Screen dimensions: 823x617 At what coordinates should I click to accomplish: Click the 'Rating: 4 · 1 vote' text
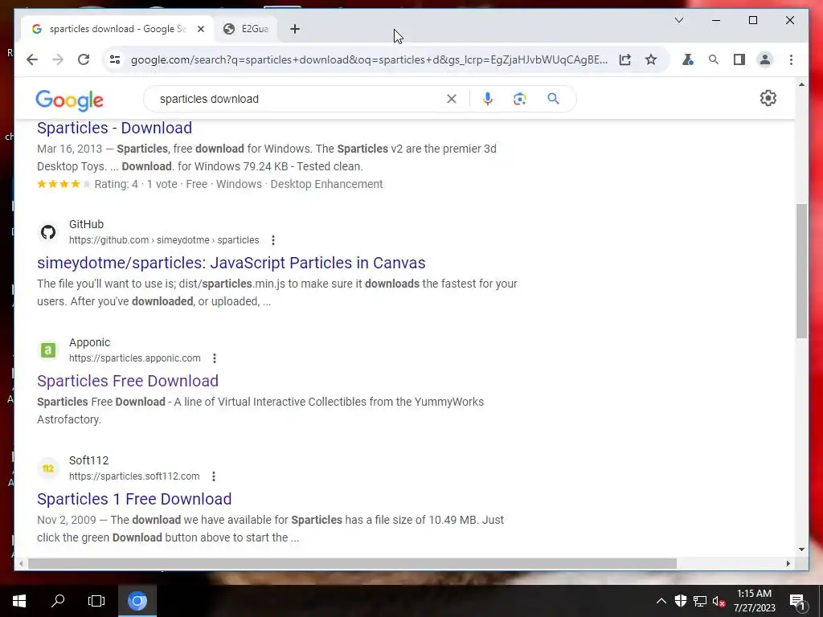136,184
